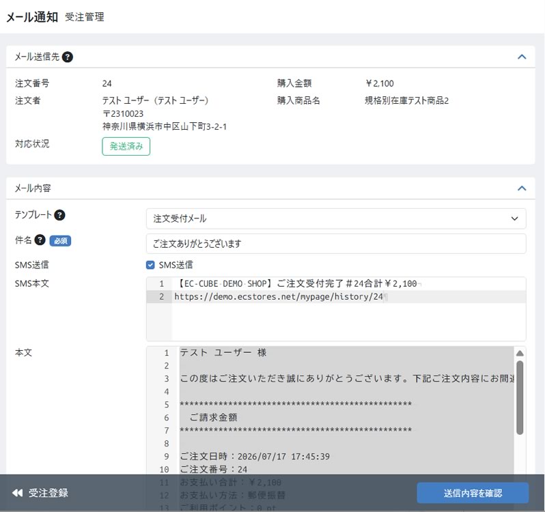The height and width of the screenshot is (512, 545).
Task: Click the postal code 〒2310023
Action: pyautogui.click(x=123, y=113)
